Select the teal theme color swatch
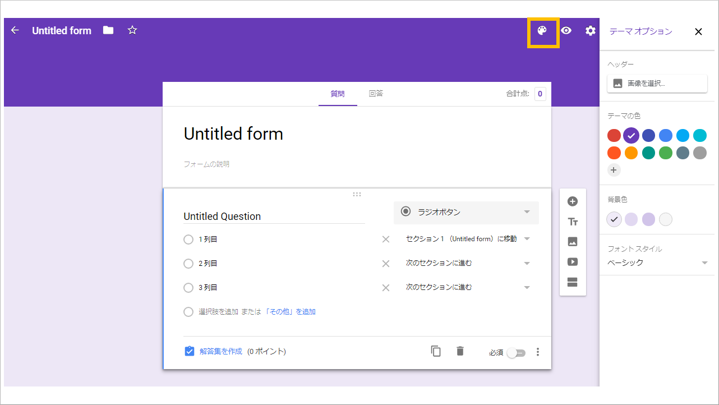 (x=648, y=152)
